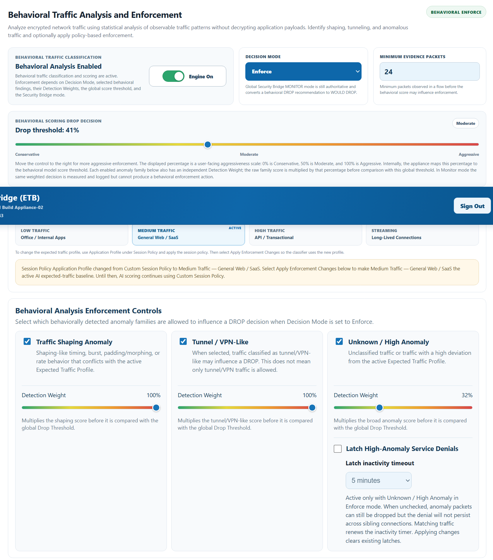Select the Low Traffic Office profile card
The image size is (493, 560).
click(72, 234)
